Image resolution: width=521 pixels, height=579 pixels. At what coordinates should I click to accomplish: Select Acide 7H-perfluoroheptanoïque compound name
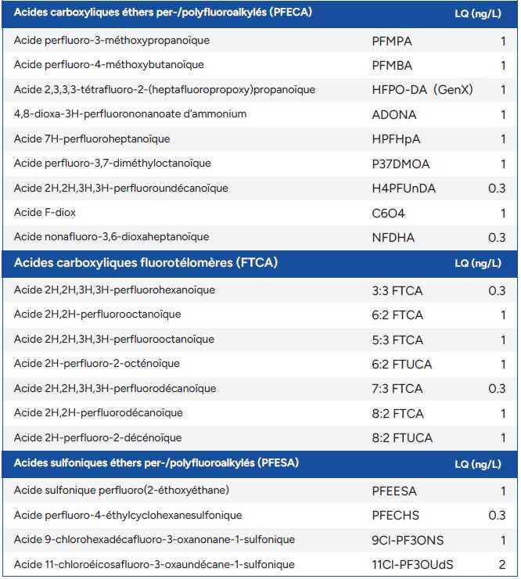click(92, 139)
